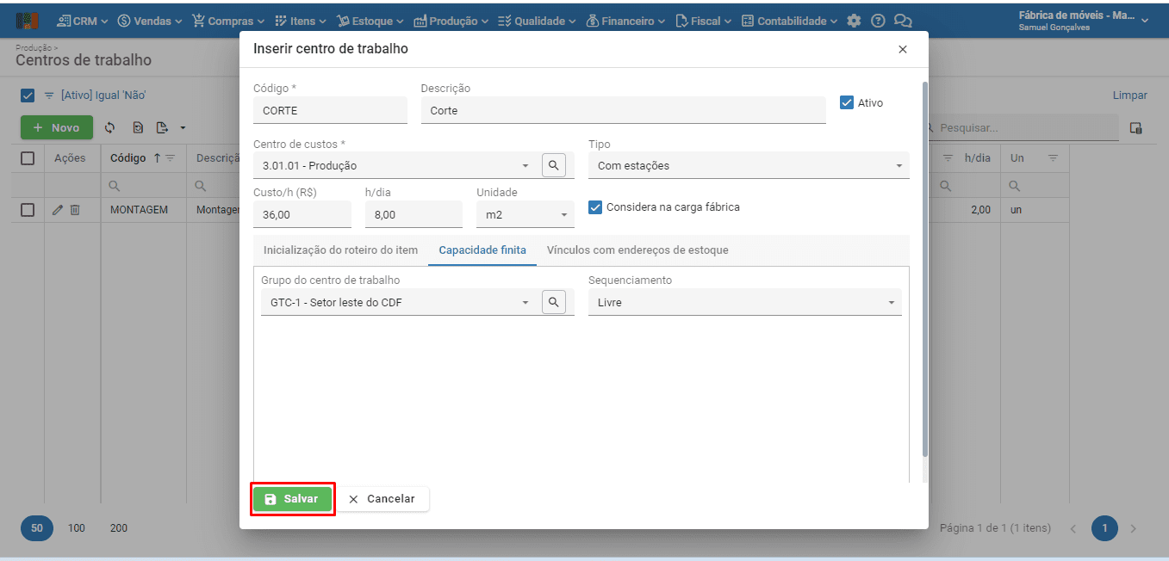Open the Centro de custos dropdown
Image resolution: width=1169 pixels, height=561 pixels.
[x=525, y=165]
